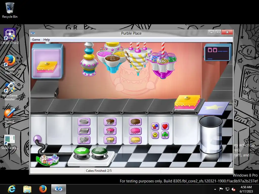Add the smiley face decoration
Viewport: 259px width, 194px height.
pos(155,135)
